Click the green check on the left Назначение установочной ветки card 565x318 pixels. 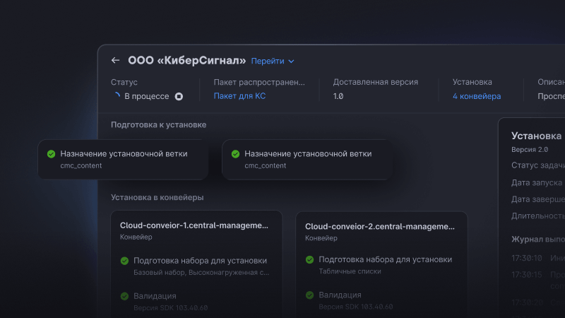point(51,154)
